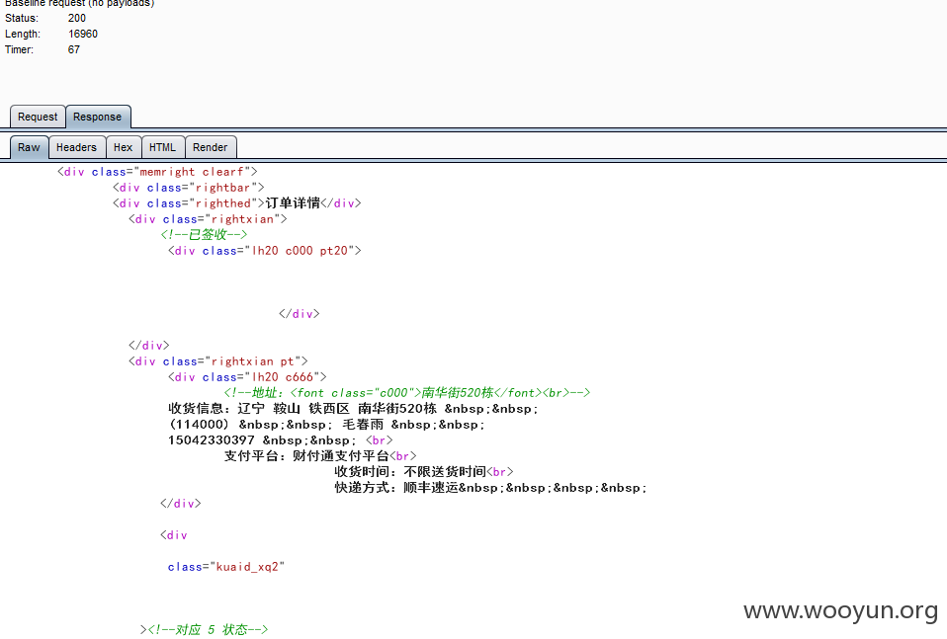The height and width of the screenshot is (639, 947).
Task: Click the Status value 200
Action: [x=77, y=18]
